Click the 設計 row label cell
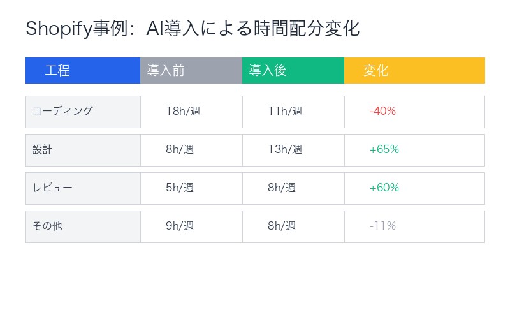Viewport: 510px width, 319px height. coord(83,150)
